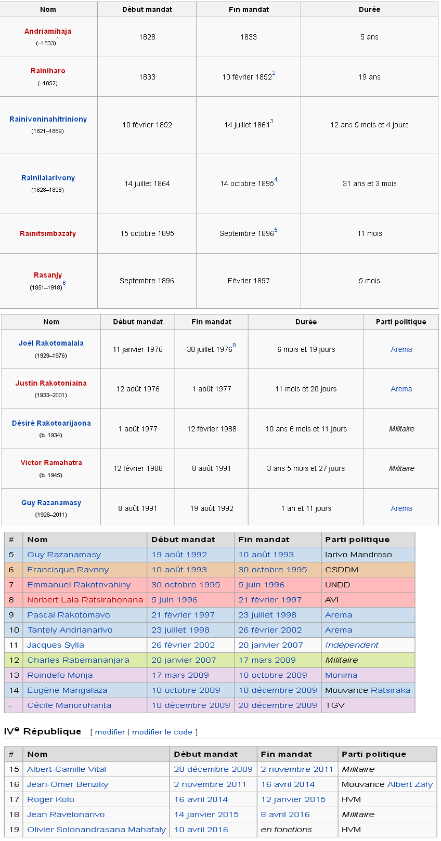Open the Monima party link
This screenshot has width=441, height=841.
(341, 675)
